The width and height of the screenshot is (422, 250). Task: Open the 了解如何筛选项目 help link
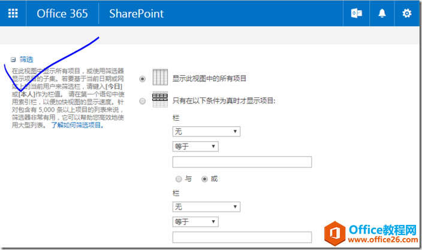click(77, 125)
